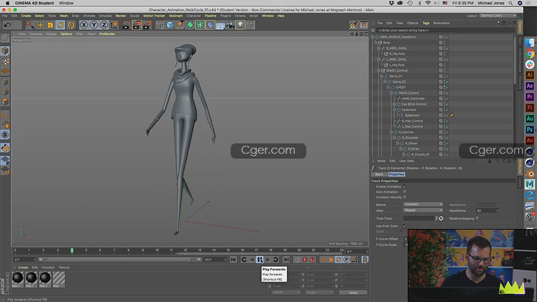Select the Rotate tool
537x302 pixels.
click(60, 24)
